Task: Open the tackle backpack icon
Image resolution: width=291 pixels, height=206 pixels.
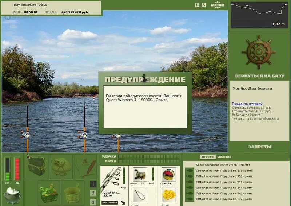Action: pos(37,166)
